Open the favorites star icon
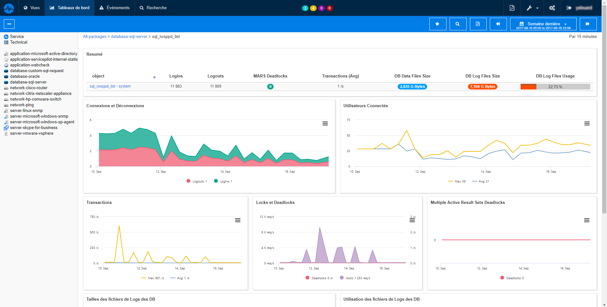Image resolution: width=607 pixels, height=307 pixels. [x=438, y=24]
